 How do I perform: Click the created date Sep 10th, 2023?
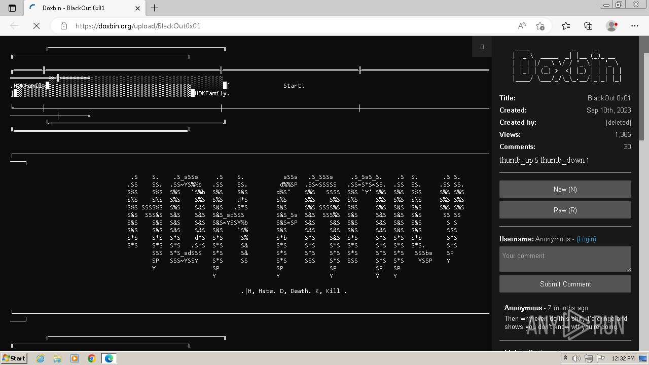[608, 110]
